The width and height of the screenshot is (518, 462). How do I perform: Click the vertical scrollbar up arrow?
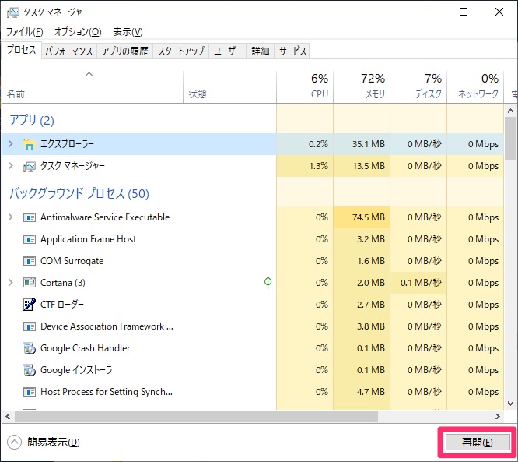pyautogui.click(x=511, y=111)
